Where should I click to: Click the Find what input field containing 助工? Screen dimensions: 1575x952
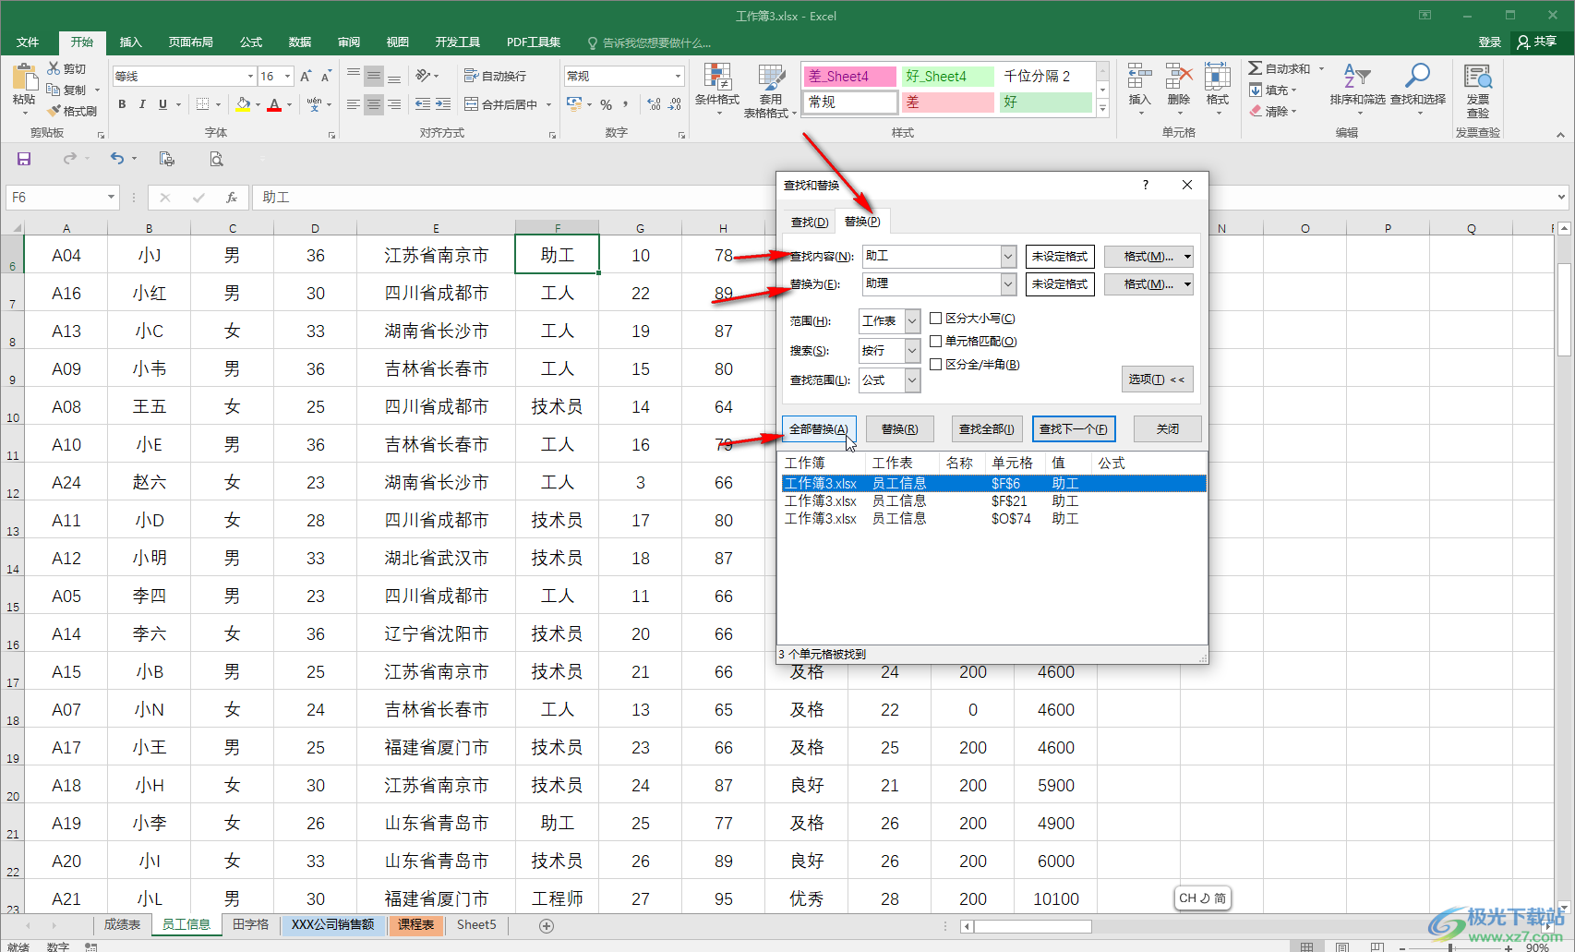931,257
